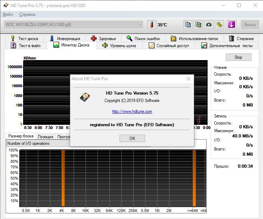Click the file benchmark icon on Тест в файл tab
The height and width of the screenshot is (219, 263).
13,45
